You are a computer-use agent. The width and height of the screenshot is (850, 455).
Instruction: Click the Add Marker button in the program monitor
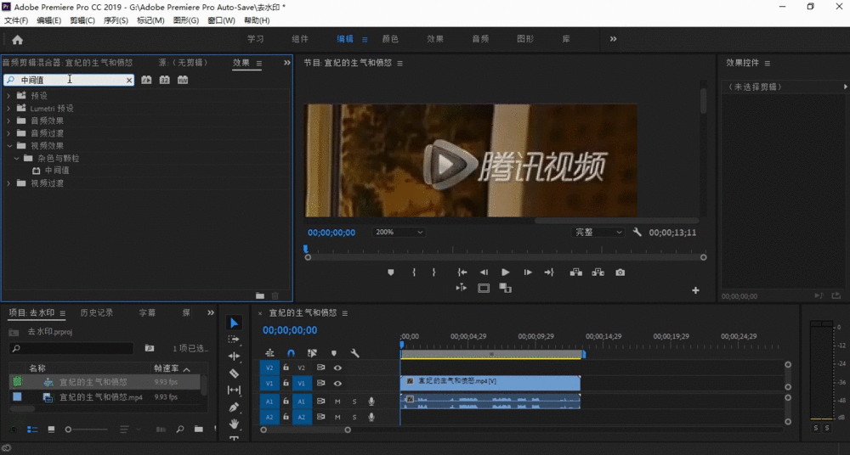coord(391,272)
